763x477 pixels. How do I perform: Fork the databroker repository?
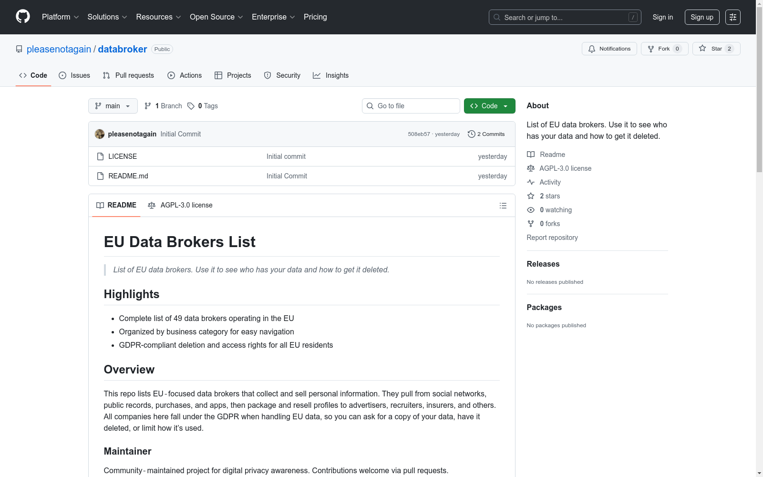pyautogui.click(x=664, y=49)
